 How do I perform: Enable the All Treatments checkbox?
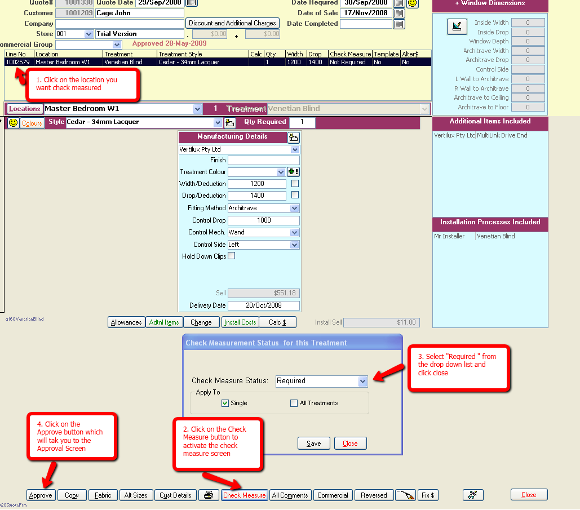click(294, 403)
